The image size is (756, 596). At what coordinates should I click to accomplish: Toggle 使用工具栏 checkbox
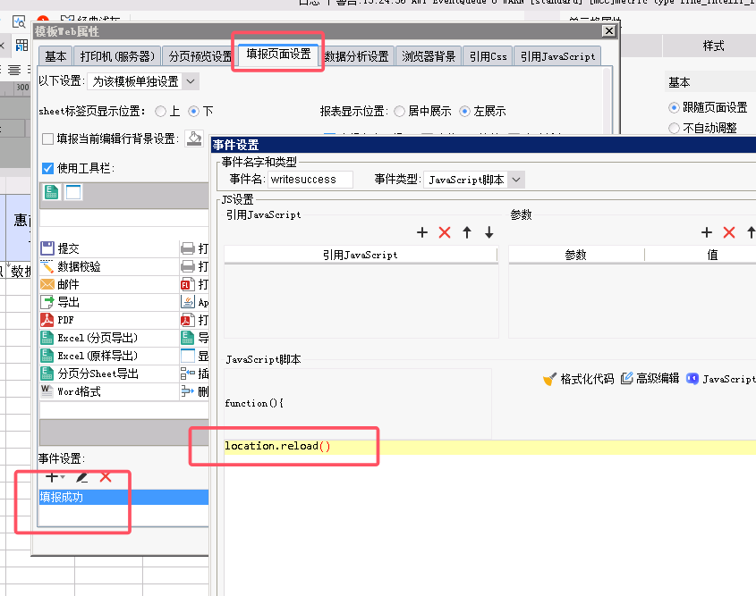(47, 168)
